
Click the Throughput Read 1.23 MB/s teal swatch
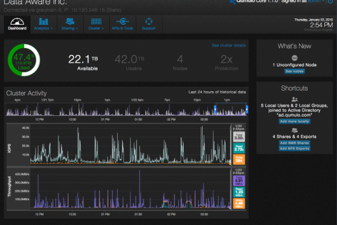click(238, 192)
